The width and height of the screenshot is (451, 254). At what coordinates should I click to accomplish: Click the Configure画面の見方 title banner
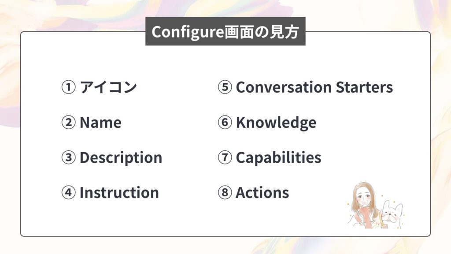[225, 31]
